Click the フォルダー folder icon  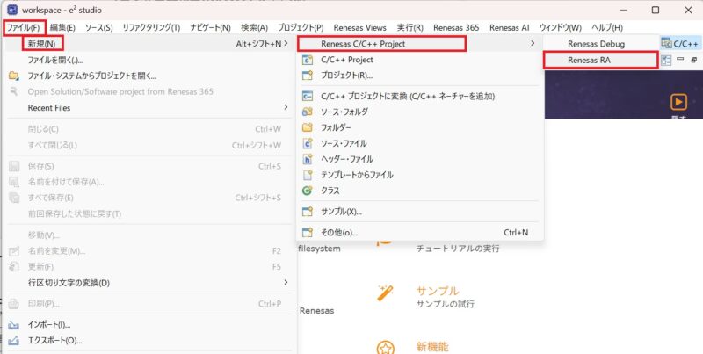pyautogui.click(x=308, y=127)
